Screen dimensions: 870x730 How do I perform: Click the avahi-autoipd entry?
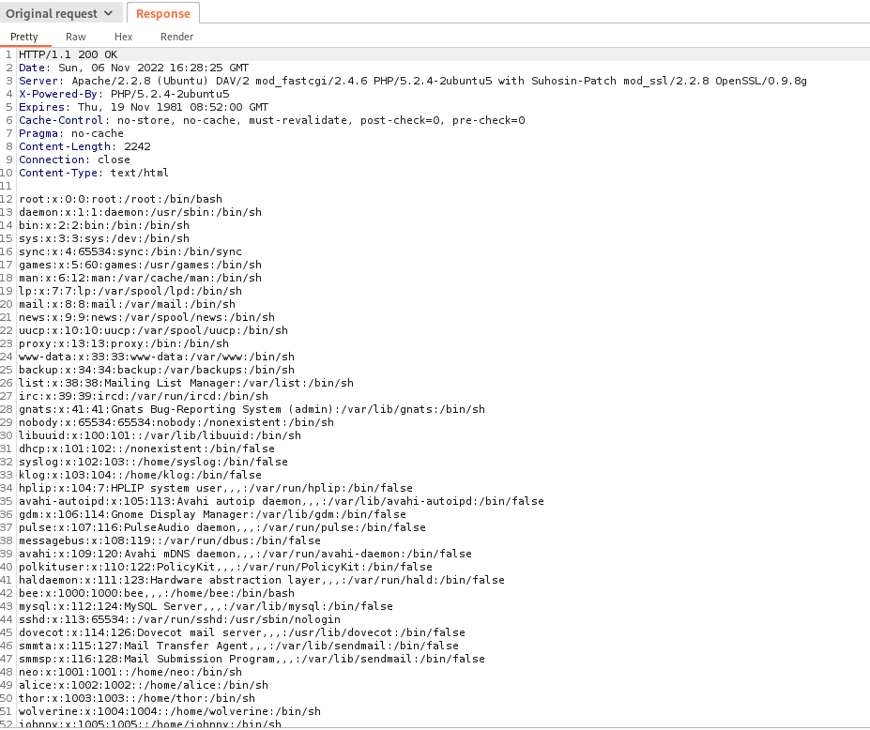click(282, 501)
